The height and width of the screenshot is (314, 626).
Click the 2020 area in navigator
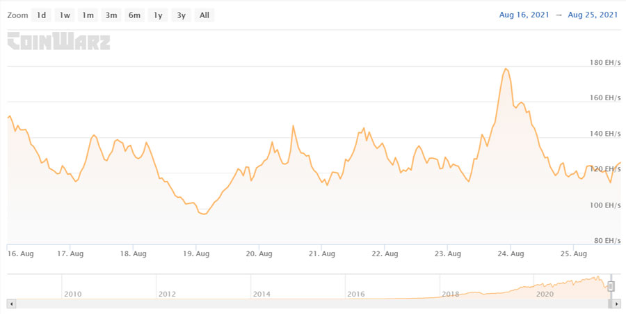coord(545,294)
